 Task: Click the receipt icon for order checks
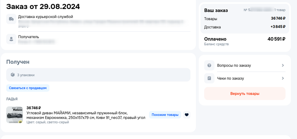209,78
